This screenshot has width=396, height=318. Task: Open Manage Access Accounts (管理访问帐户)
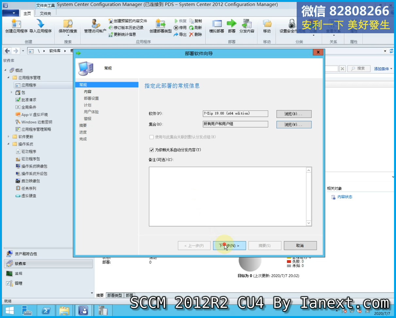click(x=95, y=26)
